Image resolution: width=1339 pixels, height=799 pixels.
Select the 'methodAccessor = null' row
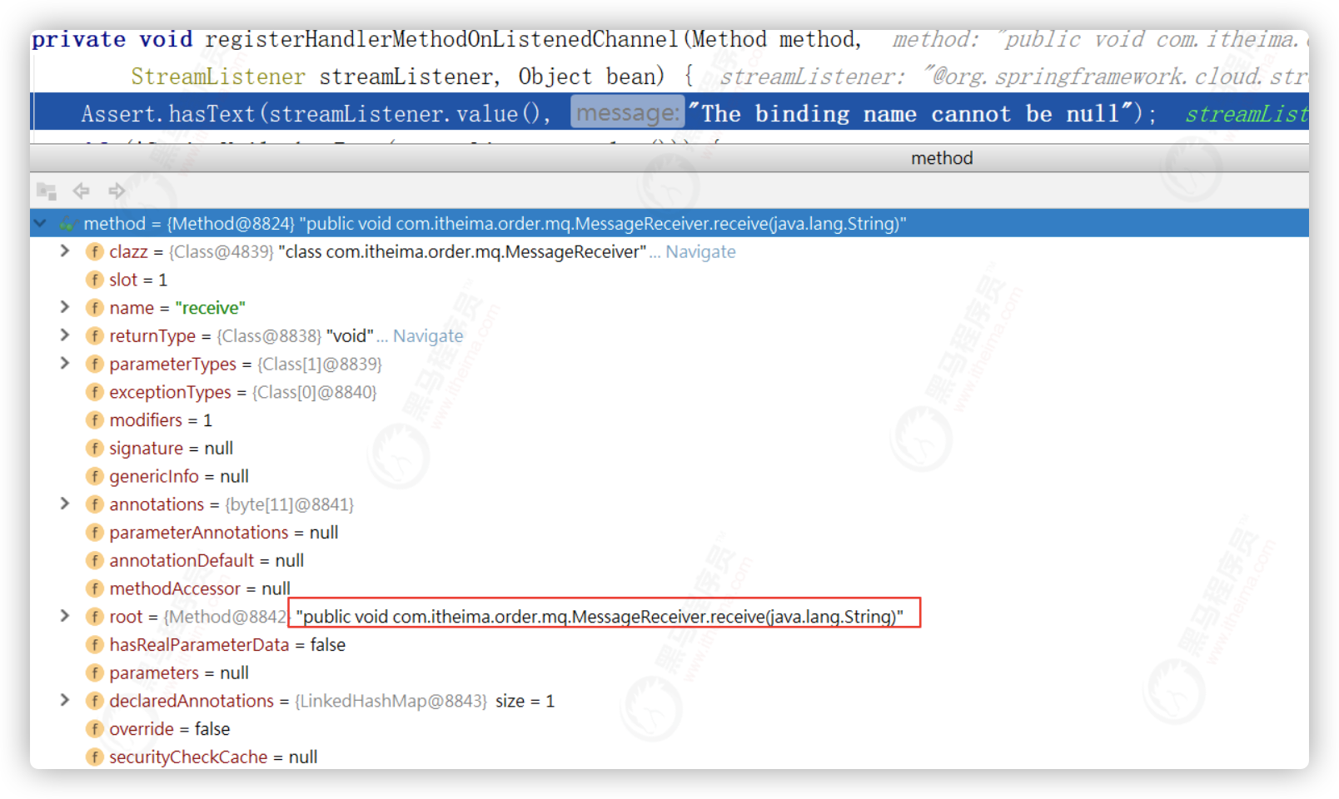(x=669, y=588)
